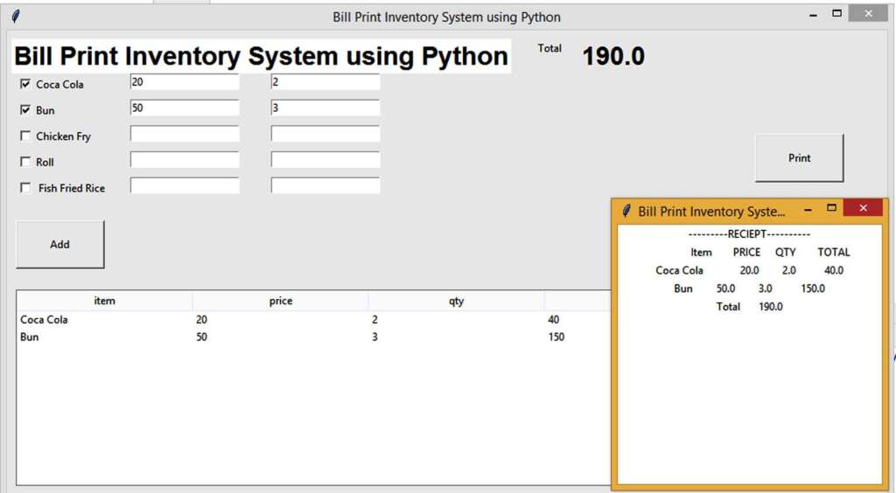Click the Print button
The width and height of the screenshot is (896, 493).
(x=799, y=158)
